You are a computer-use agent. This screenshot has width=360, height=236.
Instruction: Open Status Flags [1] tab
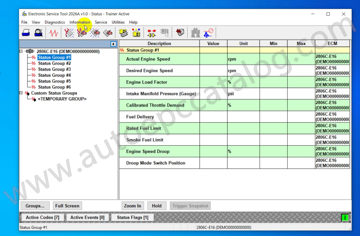tap(133, 217)
